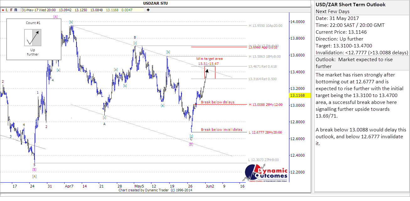Screen dimensions: 410x201
Task: Click the 13.4671 Ret 0.618 retracement label
Action: click(x=262, y=67)
